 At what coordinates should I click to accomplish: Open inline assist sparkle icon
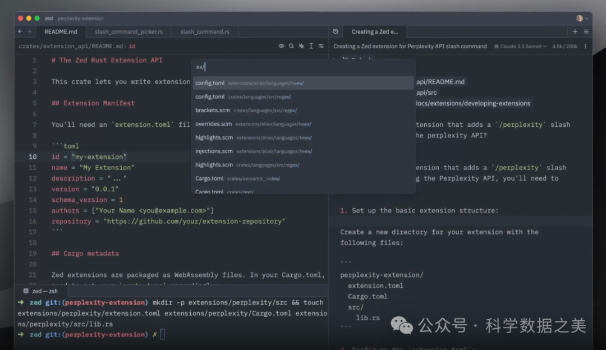click(301, 46)
